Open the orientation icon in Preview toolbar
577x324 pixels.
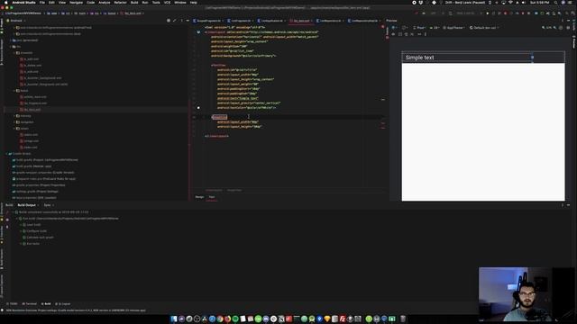pyautogui.click(x=405, y=28)
